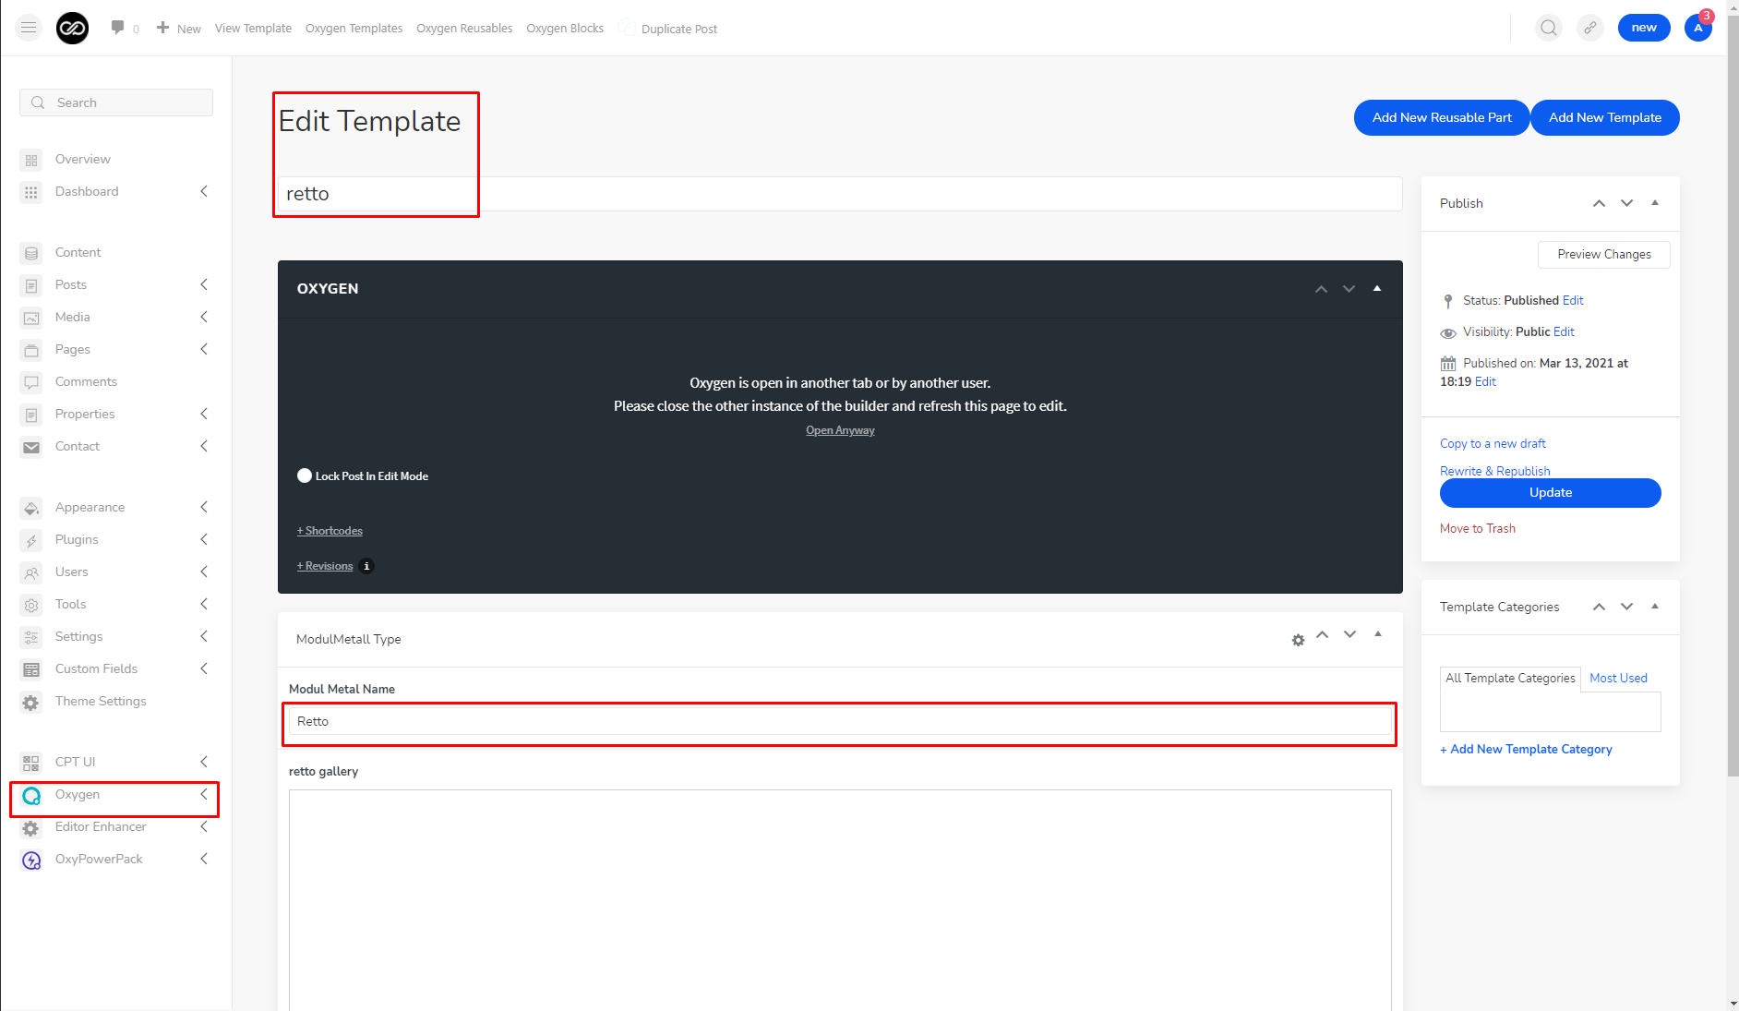
Task: Move Template Categories panel down
Action: 1627,606
